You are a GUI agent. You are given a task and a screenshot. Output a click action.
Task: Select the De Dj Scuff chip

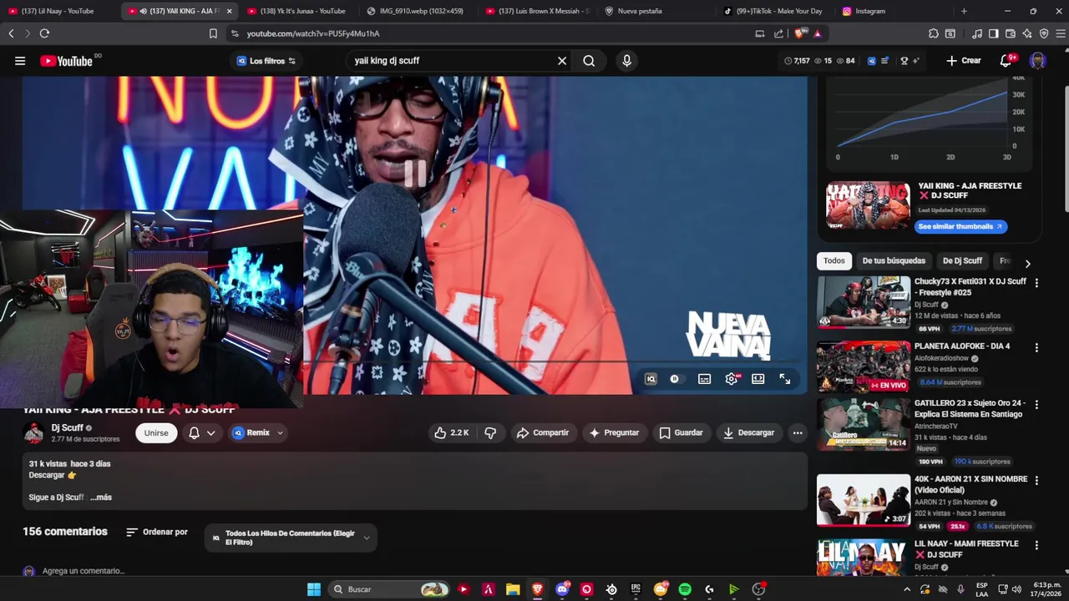point(962,260)
